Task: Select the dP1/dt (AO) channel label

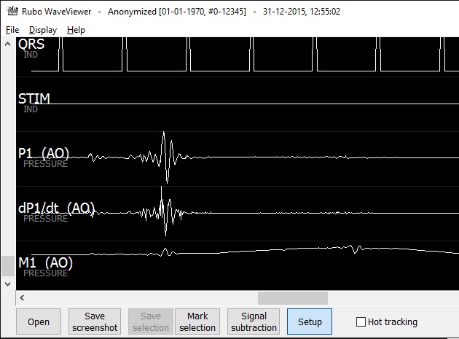Action: pos(57,208)
